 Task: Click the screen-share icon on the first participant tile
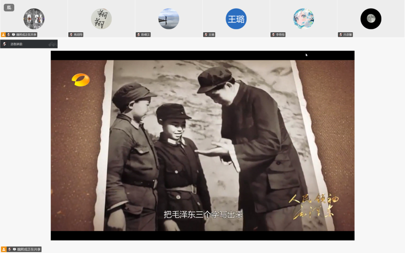[x=13, y=34]
